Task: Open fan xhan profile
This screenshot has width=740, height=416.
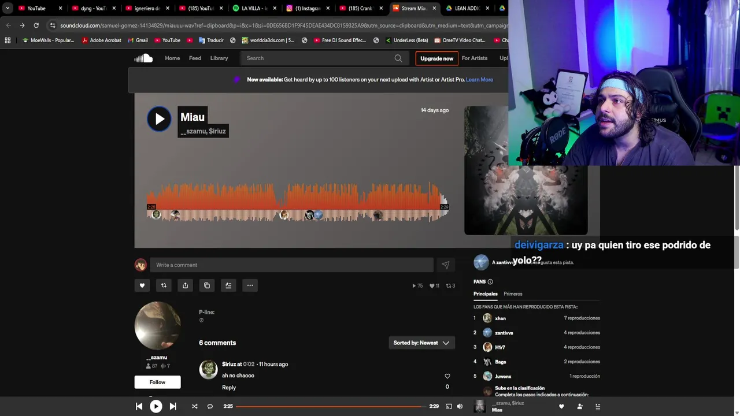Action: pos(500,318)
